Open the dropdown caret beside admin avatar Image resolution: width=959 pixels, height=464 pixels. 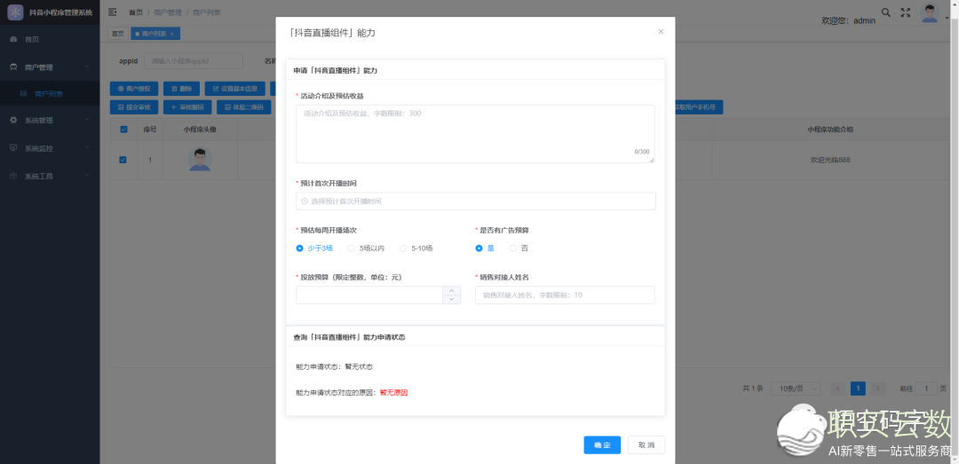click(947, 18)
